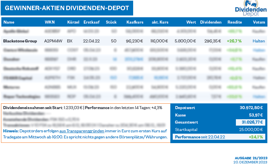The height and width of the screenshot is (164, 268).
Task: Click the purchase price 96,230 €
Action: [135, 41]
